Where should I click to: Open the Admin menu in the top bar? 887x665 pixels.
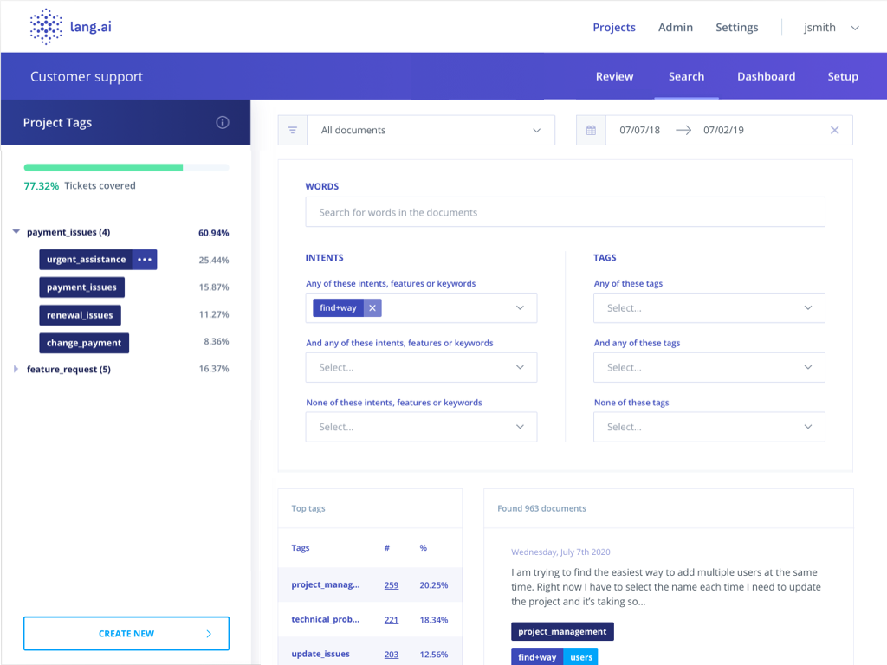pyautogui.click(x=675, y=27)
